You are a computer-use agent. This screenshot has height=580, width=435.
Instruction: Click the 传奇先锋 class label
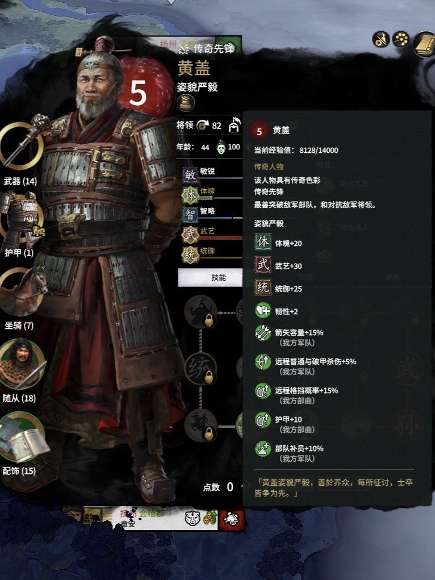[214, 48]
